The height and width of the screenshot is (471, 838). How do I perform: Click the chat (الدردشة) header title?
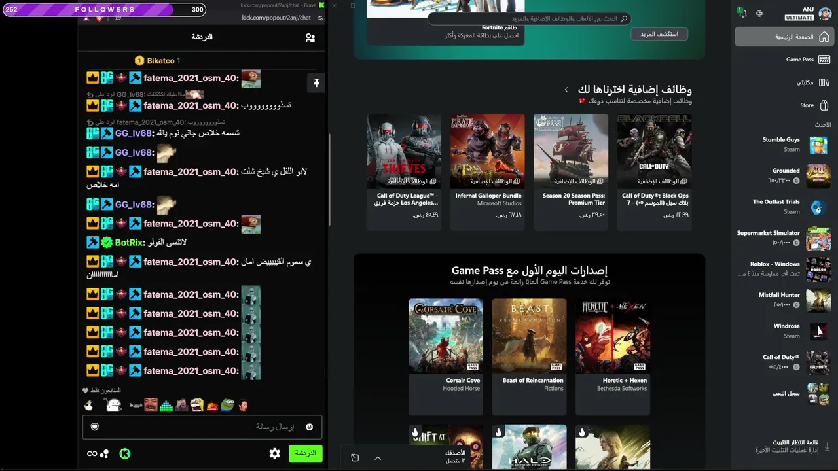click(202, 37)
